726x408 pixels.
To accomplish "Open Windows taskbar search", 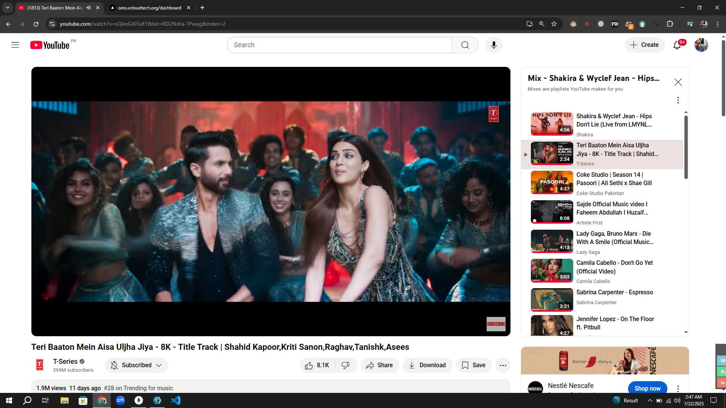I will coord(27,400).
